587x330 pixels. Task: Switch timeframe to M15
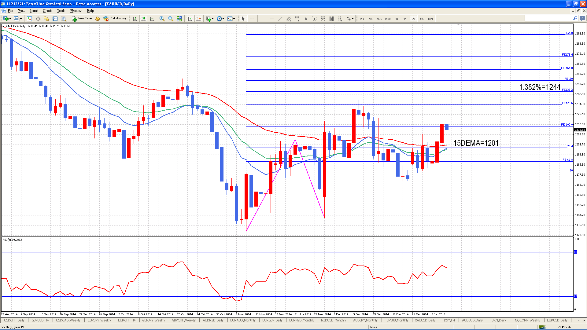tap(379, 19)
